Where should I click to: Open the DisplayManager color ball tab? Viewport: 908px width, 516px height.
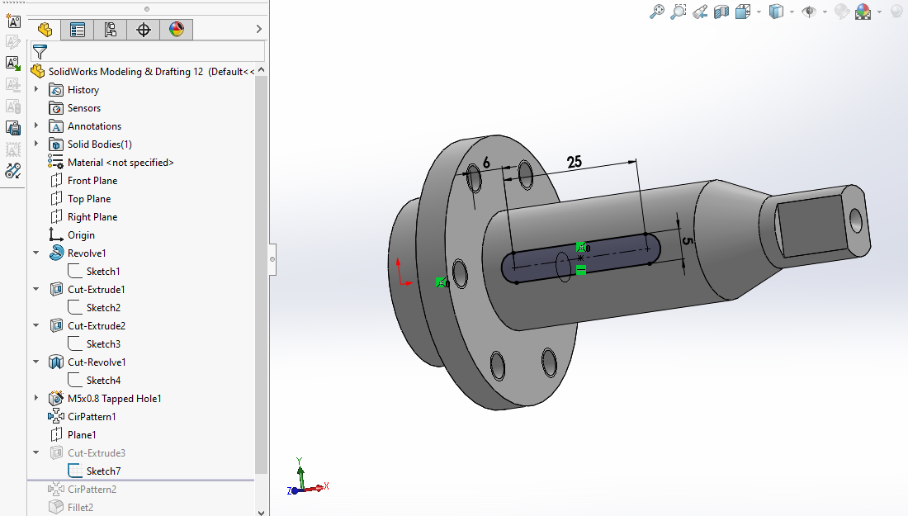[177, 30]
